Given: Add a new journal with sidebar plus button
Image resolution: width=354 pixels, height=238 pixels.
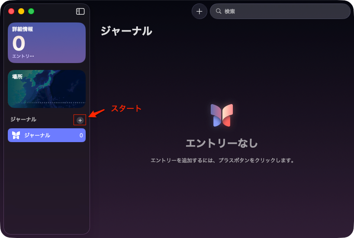Looking at the screenshot, I should tap(80, 120).
